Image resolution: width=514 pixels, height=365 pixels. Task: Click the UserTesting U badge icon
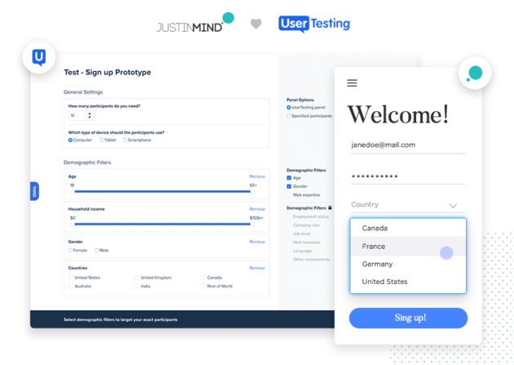38,57
